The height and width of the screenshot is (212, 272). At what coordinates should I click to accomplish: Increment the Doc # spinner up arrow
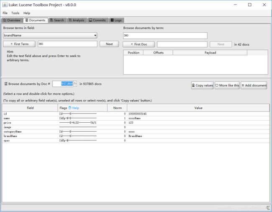pos(75,82)
